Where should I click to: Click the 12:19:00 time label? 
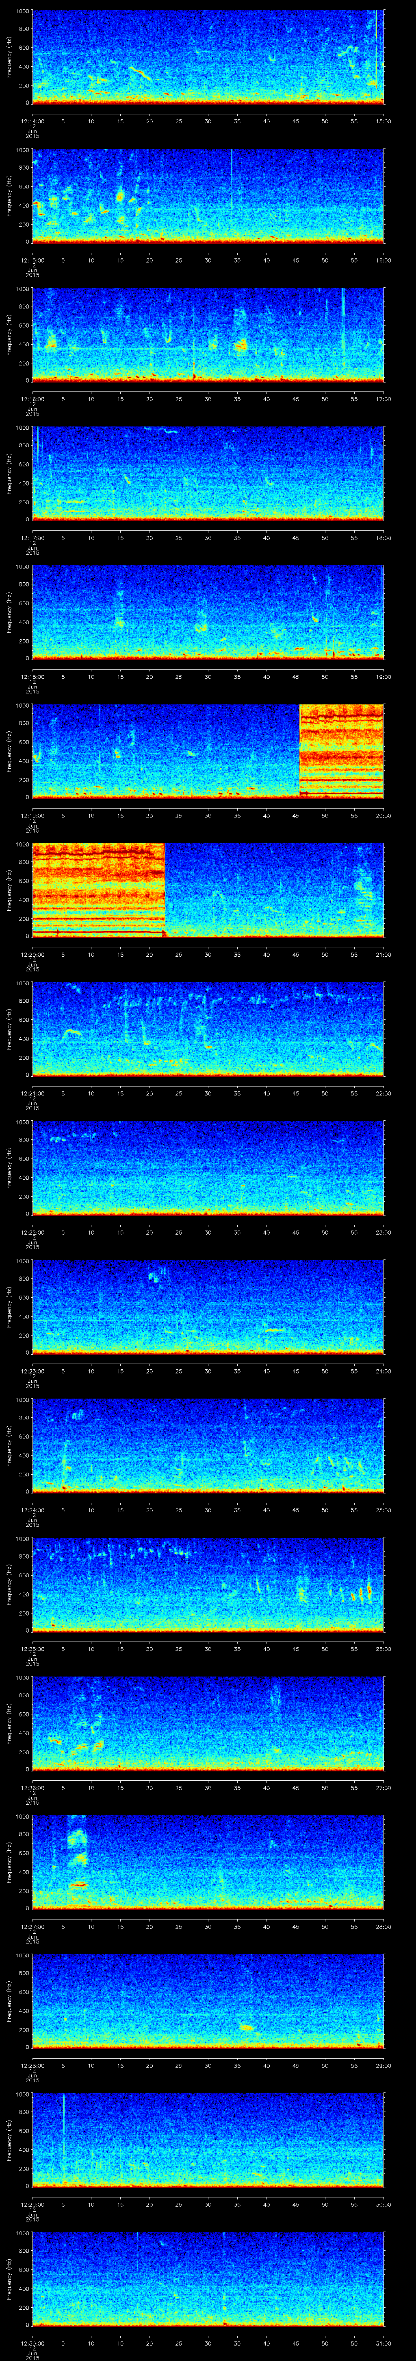(32, 816)
